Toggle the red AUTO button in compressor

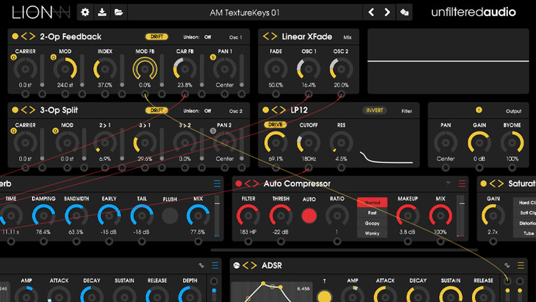tap(309, 216)
